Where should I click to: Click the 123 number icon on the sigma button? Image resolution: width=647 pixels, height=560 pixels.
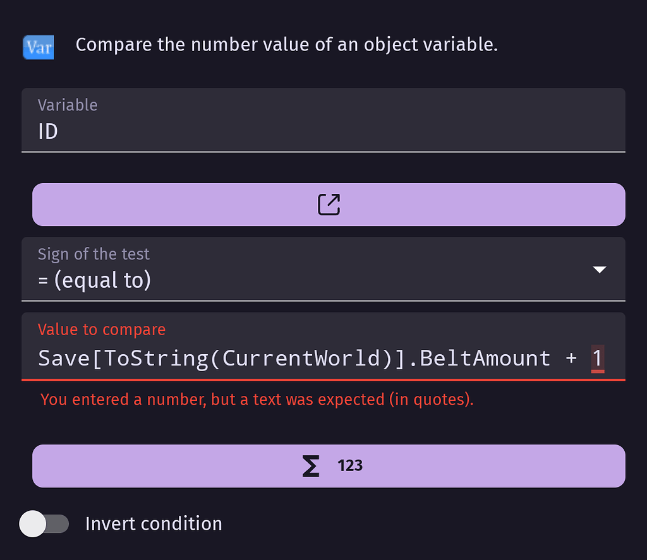(350, 465)
